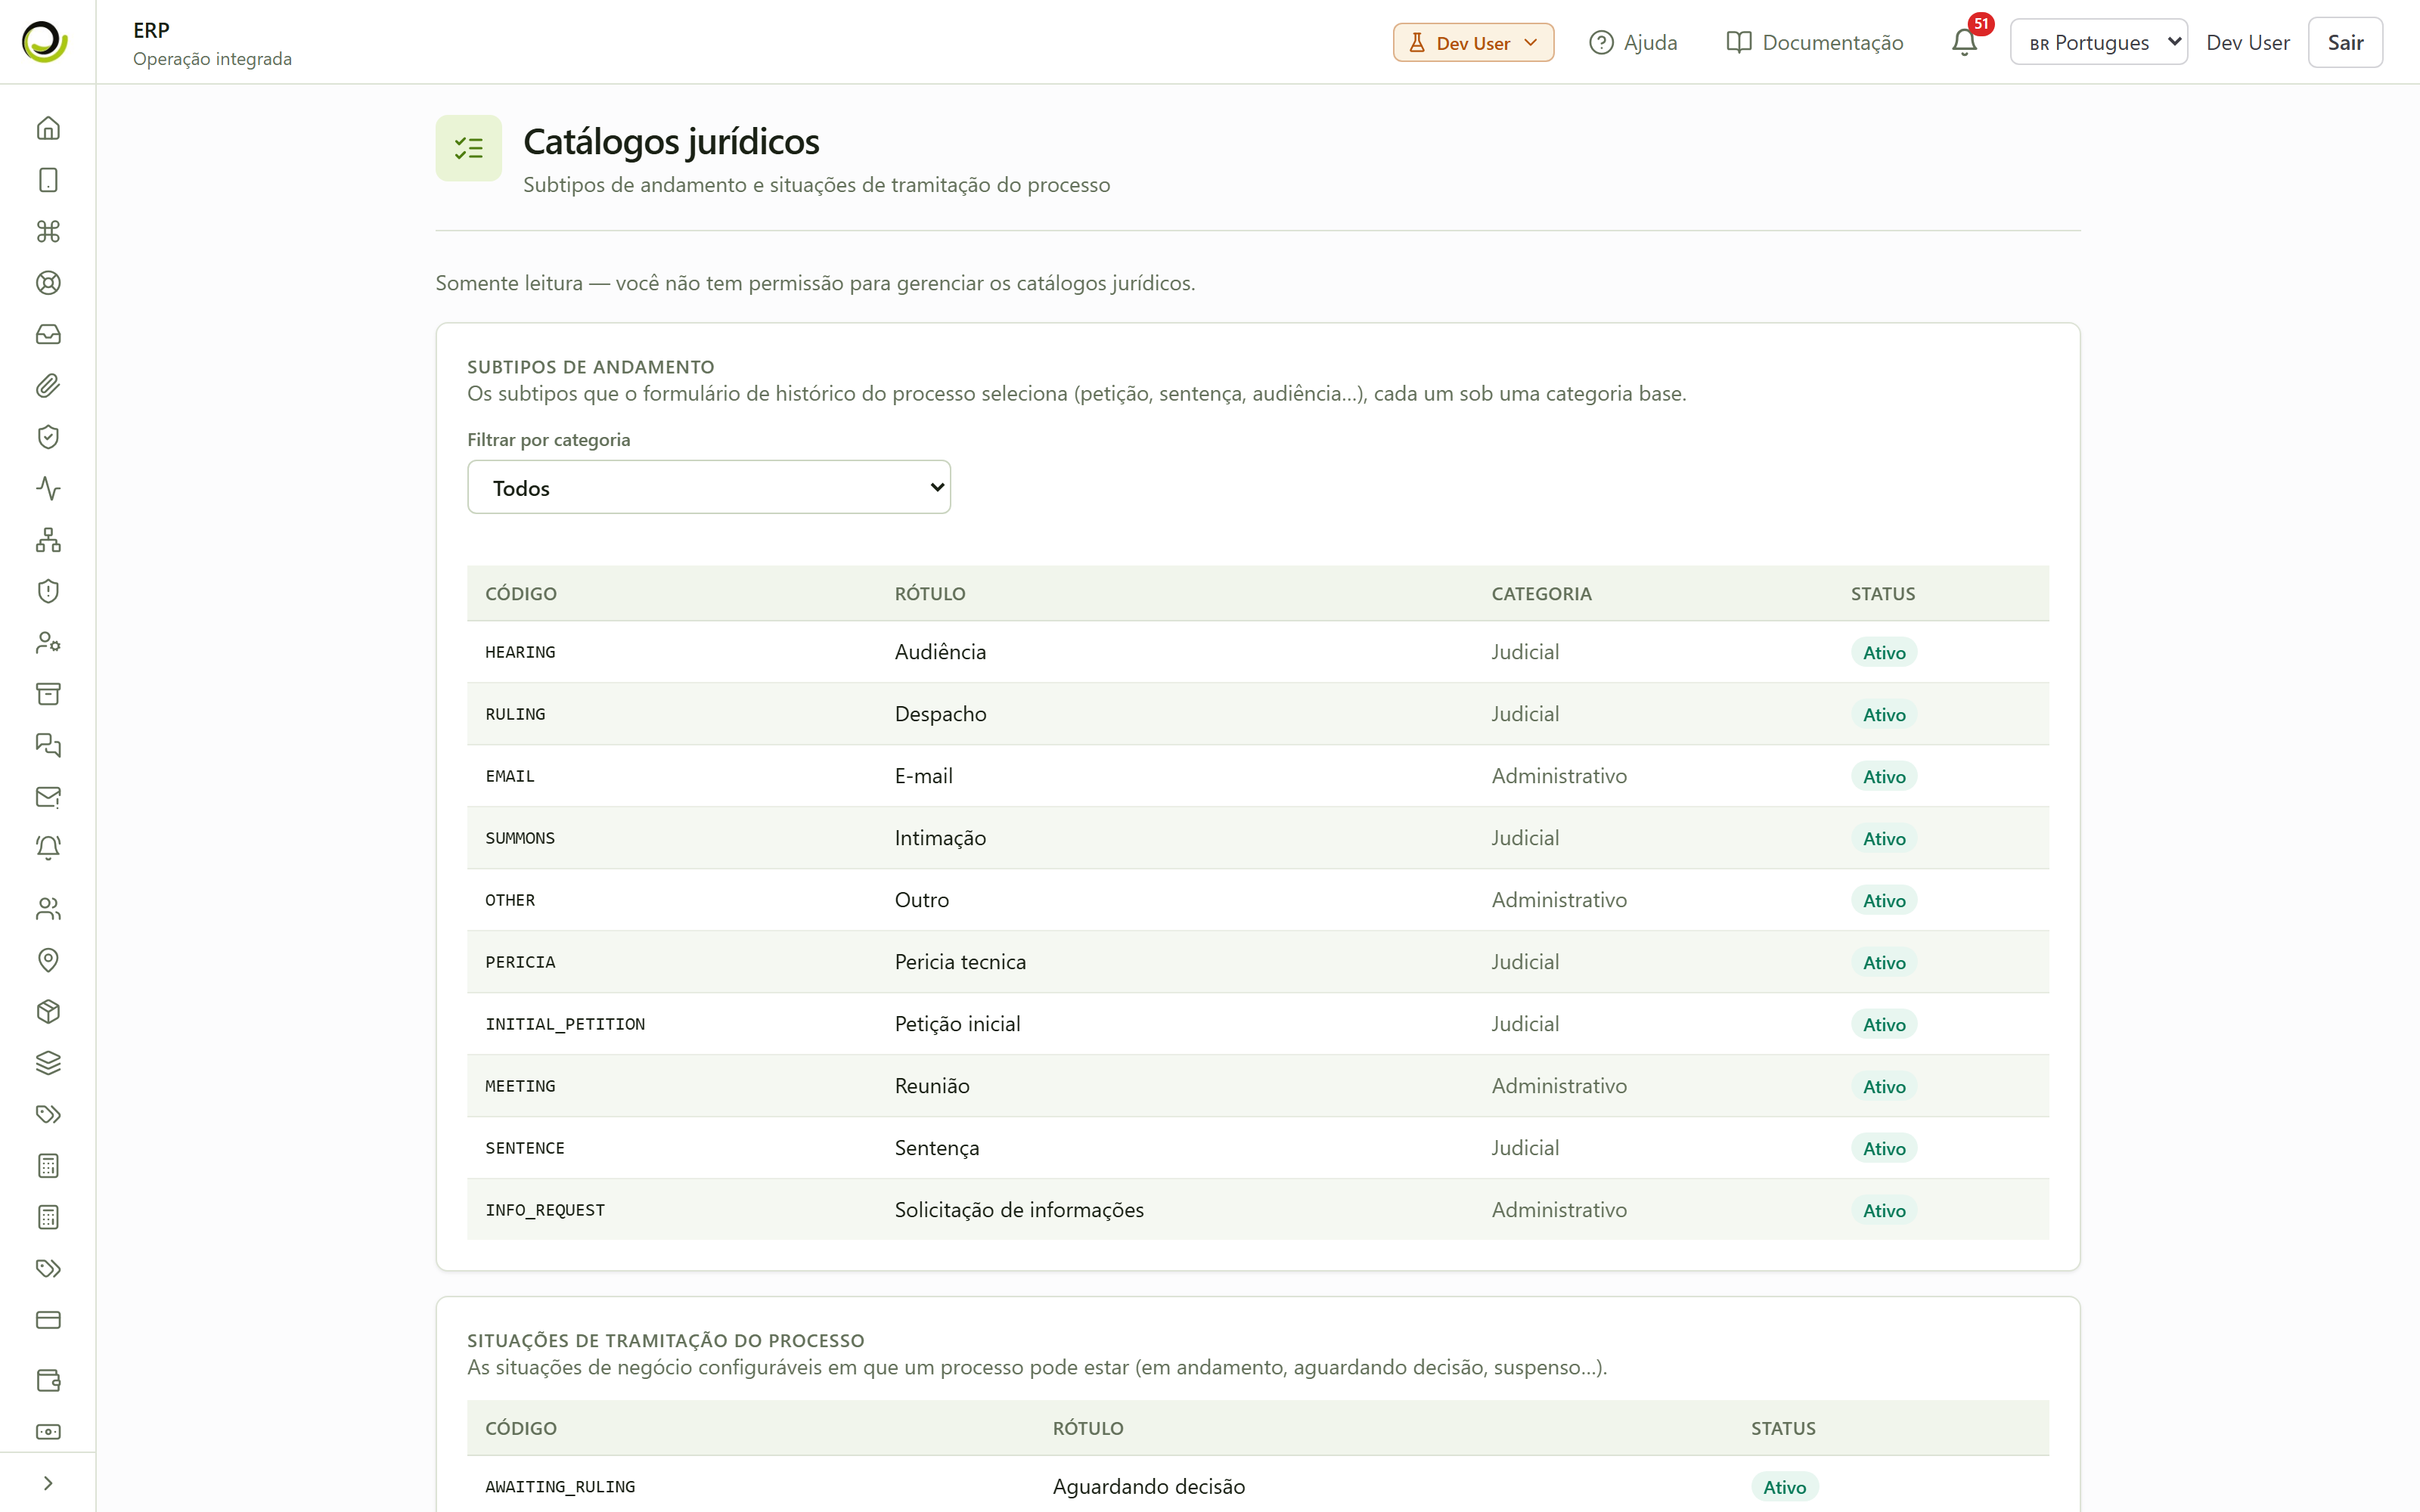2420x1512 pixels.
Task: Open the Documentação link
Action: pyautogui.click(x=1815, y=42)
